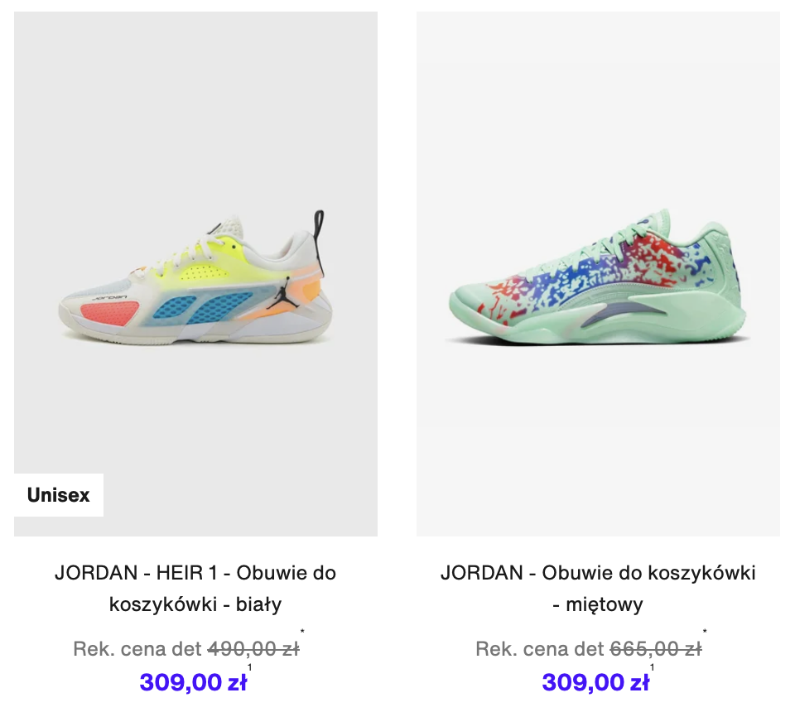This screenshot has height=712, width=795.
Task: Open the mint green Jordan shoe image
Action: [598, 274]
